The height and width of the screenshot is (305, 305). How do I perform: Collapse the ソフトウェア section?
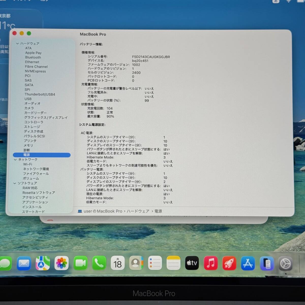16,183
